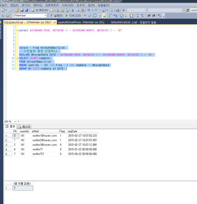Start debugging with 디버그(D) button
This screenshot has height=204, width=197.
(73, 16)
